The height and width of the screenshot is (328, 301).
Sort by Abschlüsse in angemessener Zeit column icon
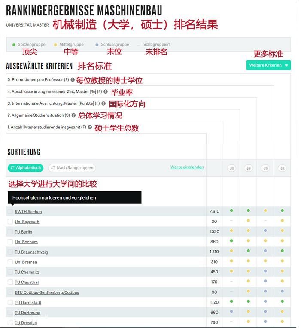265,168
